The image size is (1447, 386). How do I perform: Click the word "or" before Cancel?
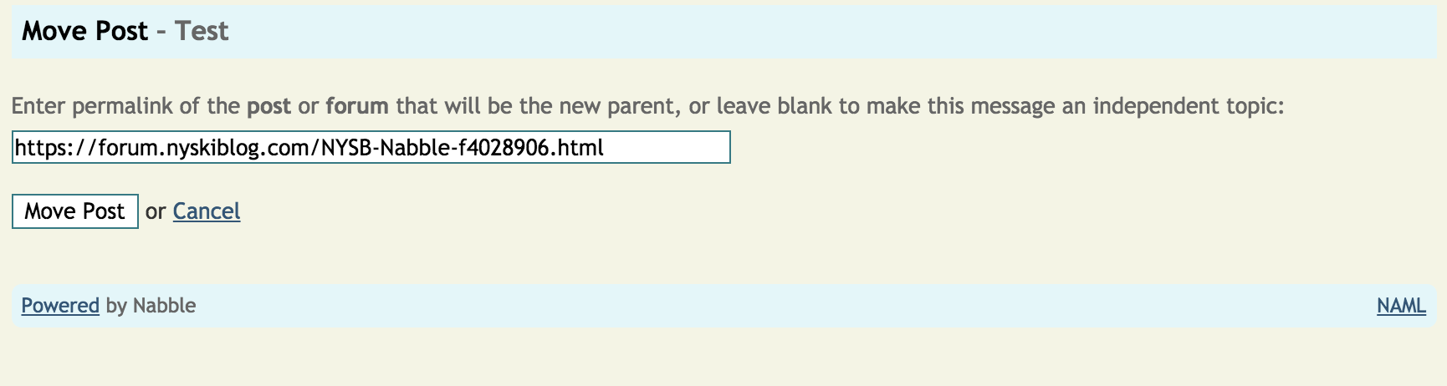coord(156,211)
